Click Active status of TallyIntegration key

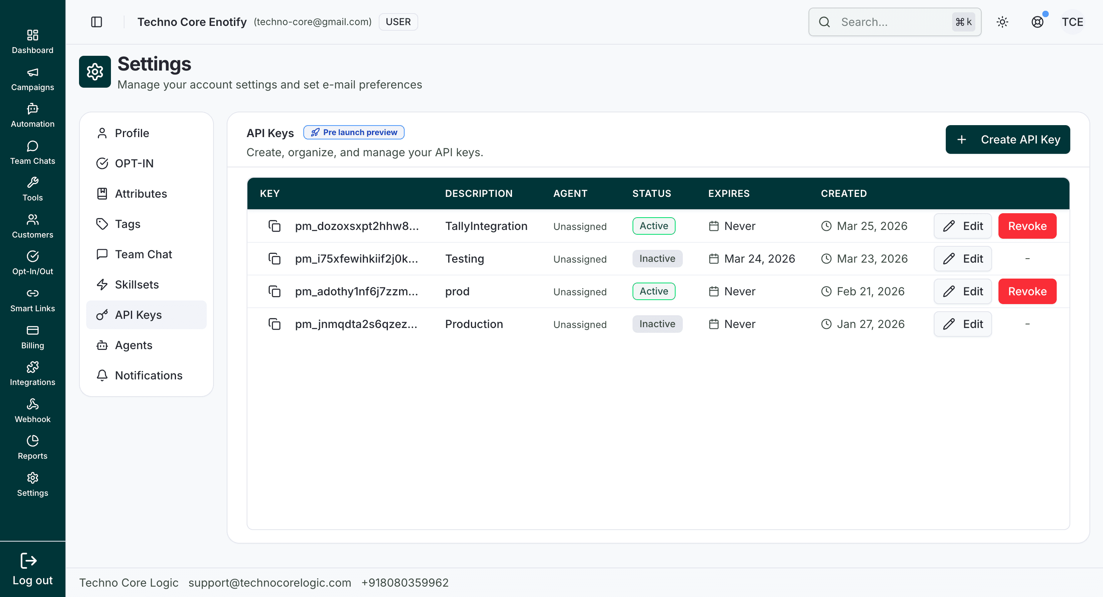654,226
